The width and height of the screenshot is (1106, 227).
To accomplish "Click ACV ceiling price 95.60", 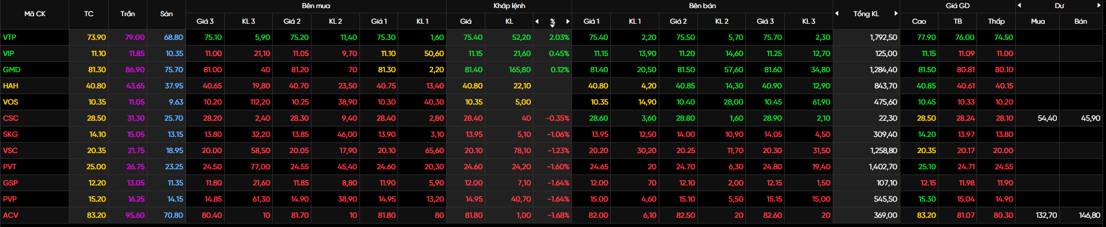I will (135, 215).
